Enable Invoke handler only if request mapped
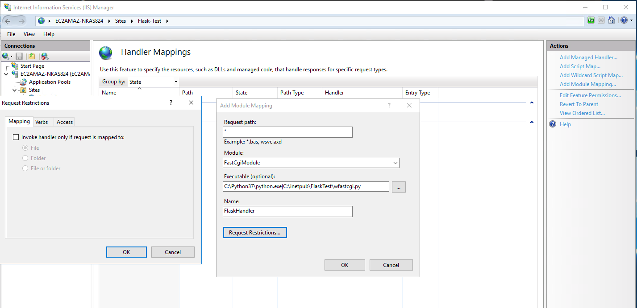This screenshot has width=637, height=308. coord(17,137)
